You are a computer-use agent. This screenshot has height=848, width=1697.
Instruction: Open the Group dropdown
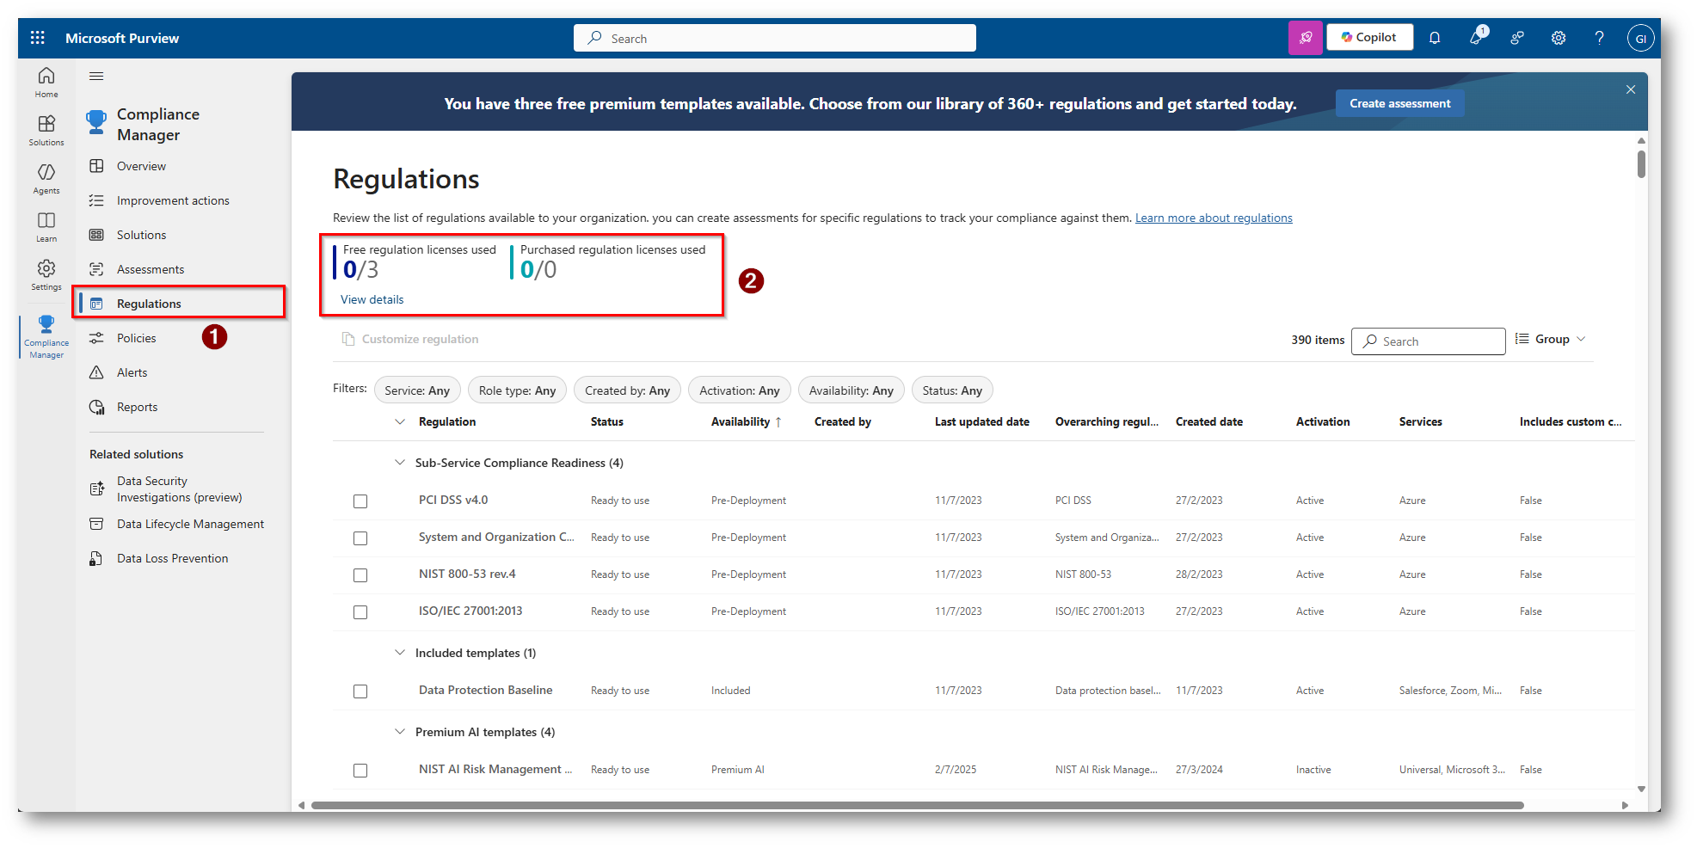tap(1551, 340)
